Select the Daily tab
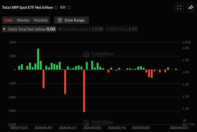Viewport: 197px width, 132px height. click(x=9, y=20)
